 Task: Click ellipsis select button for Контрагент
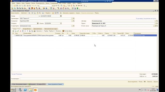point(72,21)
